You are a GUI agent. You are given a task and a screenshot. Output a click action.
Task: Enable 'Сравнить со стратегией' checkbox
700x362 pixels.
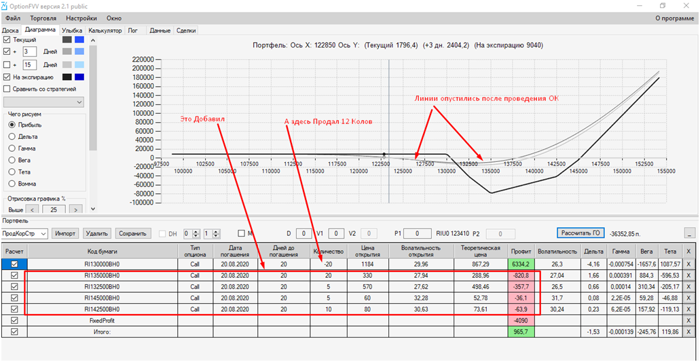point(7,89)
